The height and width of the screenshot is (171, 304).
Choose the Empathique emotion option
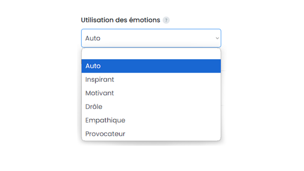151,120
